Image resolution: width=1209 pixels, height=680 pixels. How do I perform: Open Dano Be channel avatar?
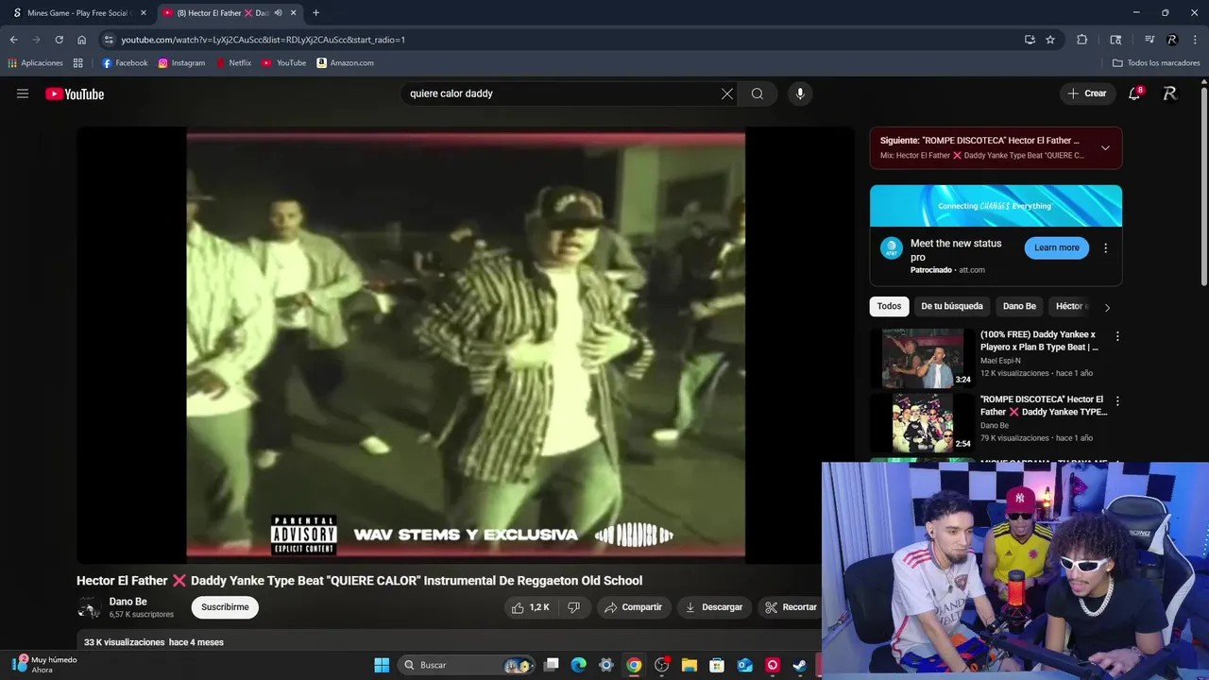click(89, 608)
